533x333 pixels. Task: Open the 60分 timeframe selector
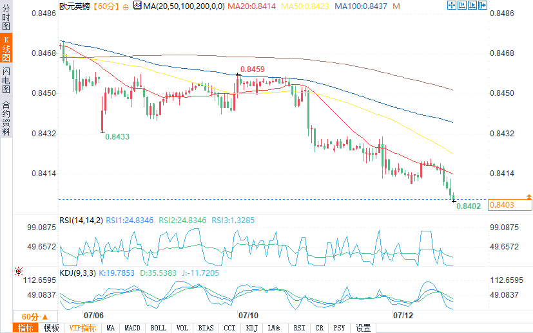click(35, 317)
